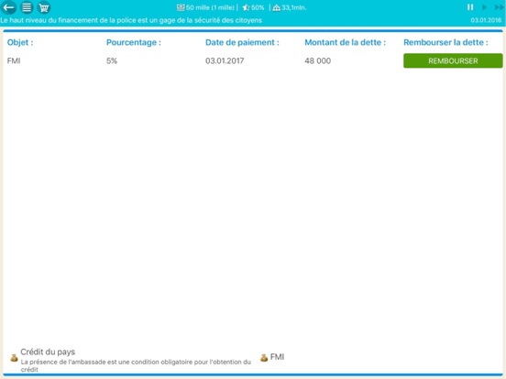
Task: Tap the rating star icon 50%
Action: click(246, 7)
